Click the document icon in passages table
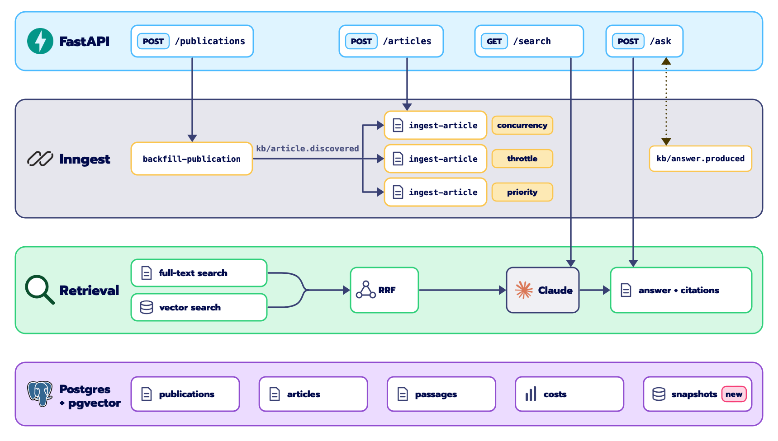778x441 pixels. pos(403,394)
